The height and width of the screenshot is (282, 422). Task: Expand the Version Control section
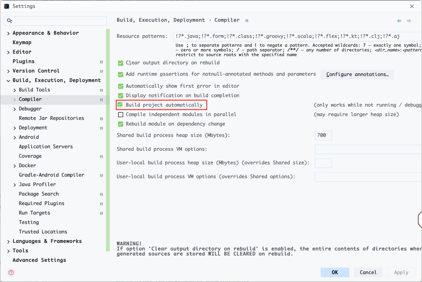[x=8, y=71]
